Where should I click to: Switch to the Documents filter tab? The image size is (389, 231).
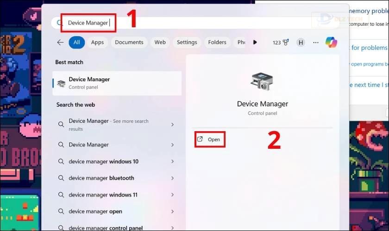[x=129, y=43]
